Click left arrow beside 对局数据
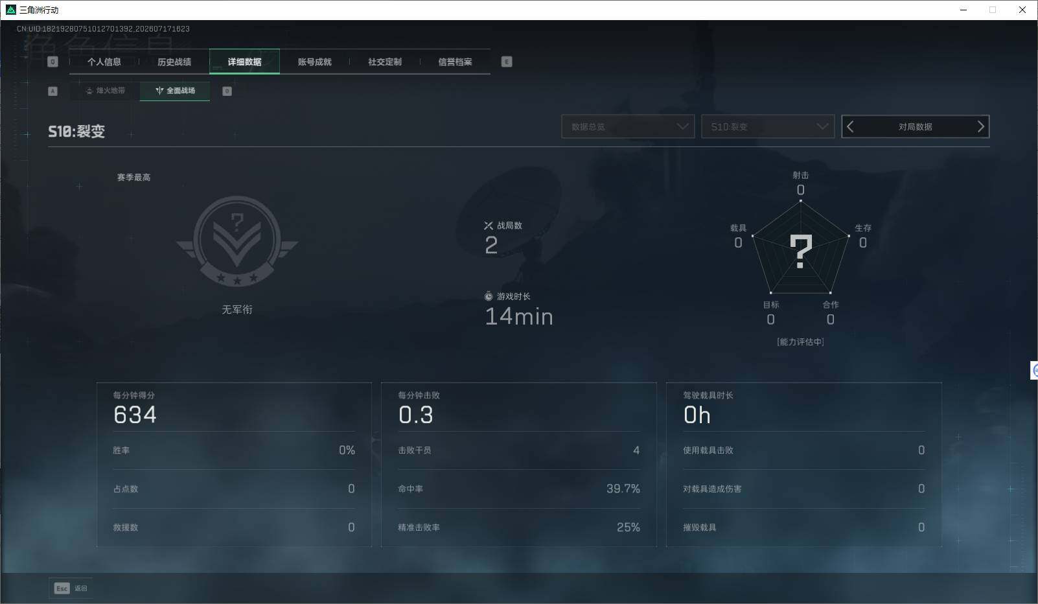 pyautogui.click(x=851, y=126)
